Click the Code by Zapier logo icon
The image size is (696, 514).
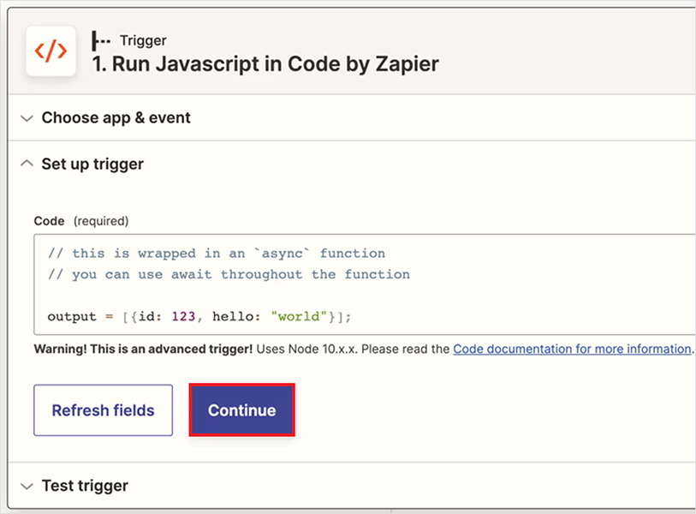click(51, 52)
